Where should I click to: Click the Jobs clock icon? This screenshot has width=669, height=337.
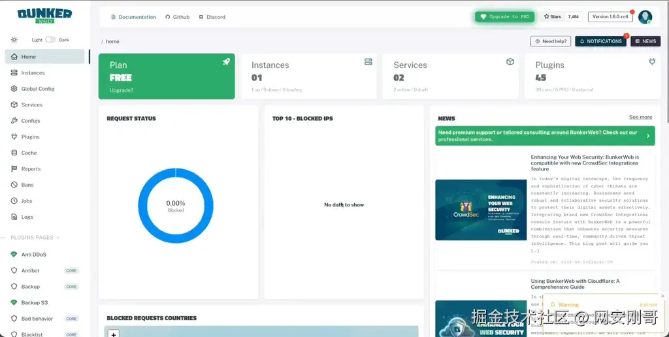click(x=14, y=201)
